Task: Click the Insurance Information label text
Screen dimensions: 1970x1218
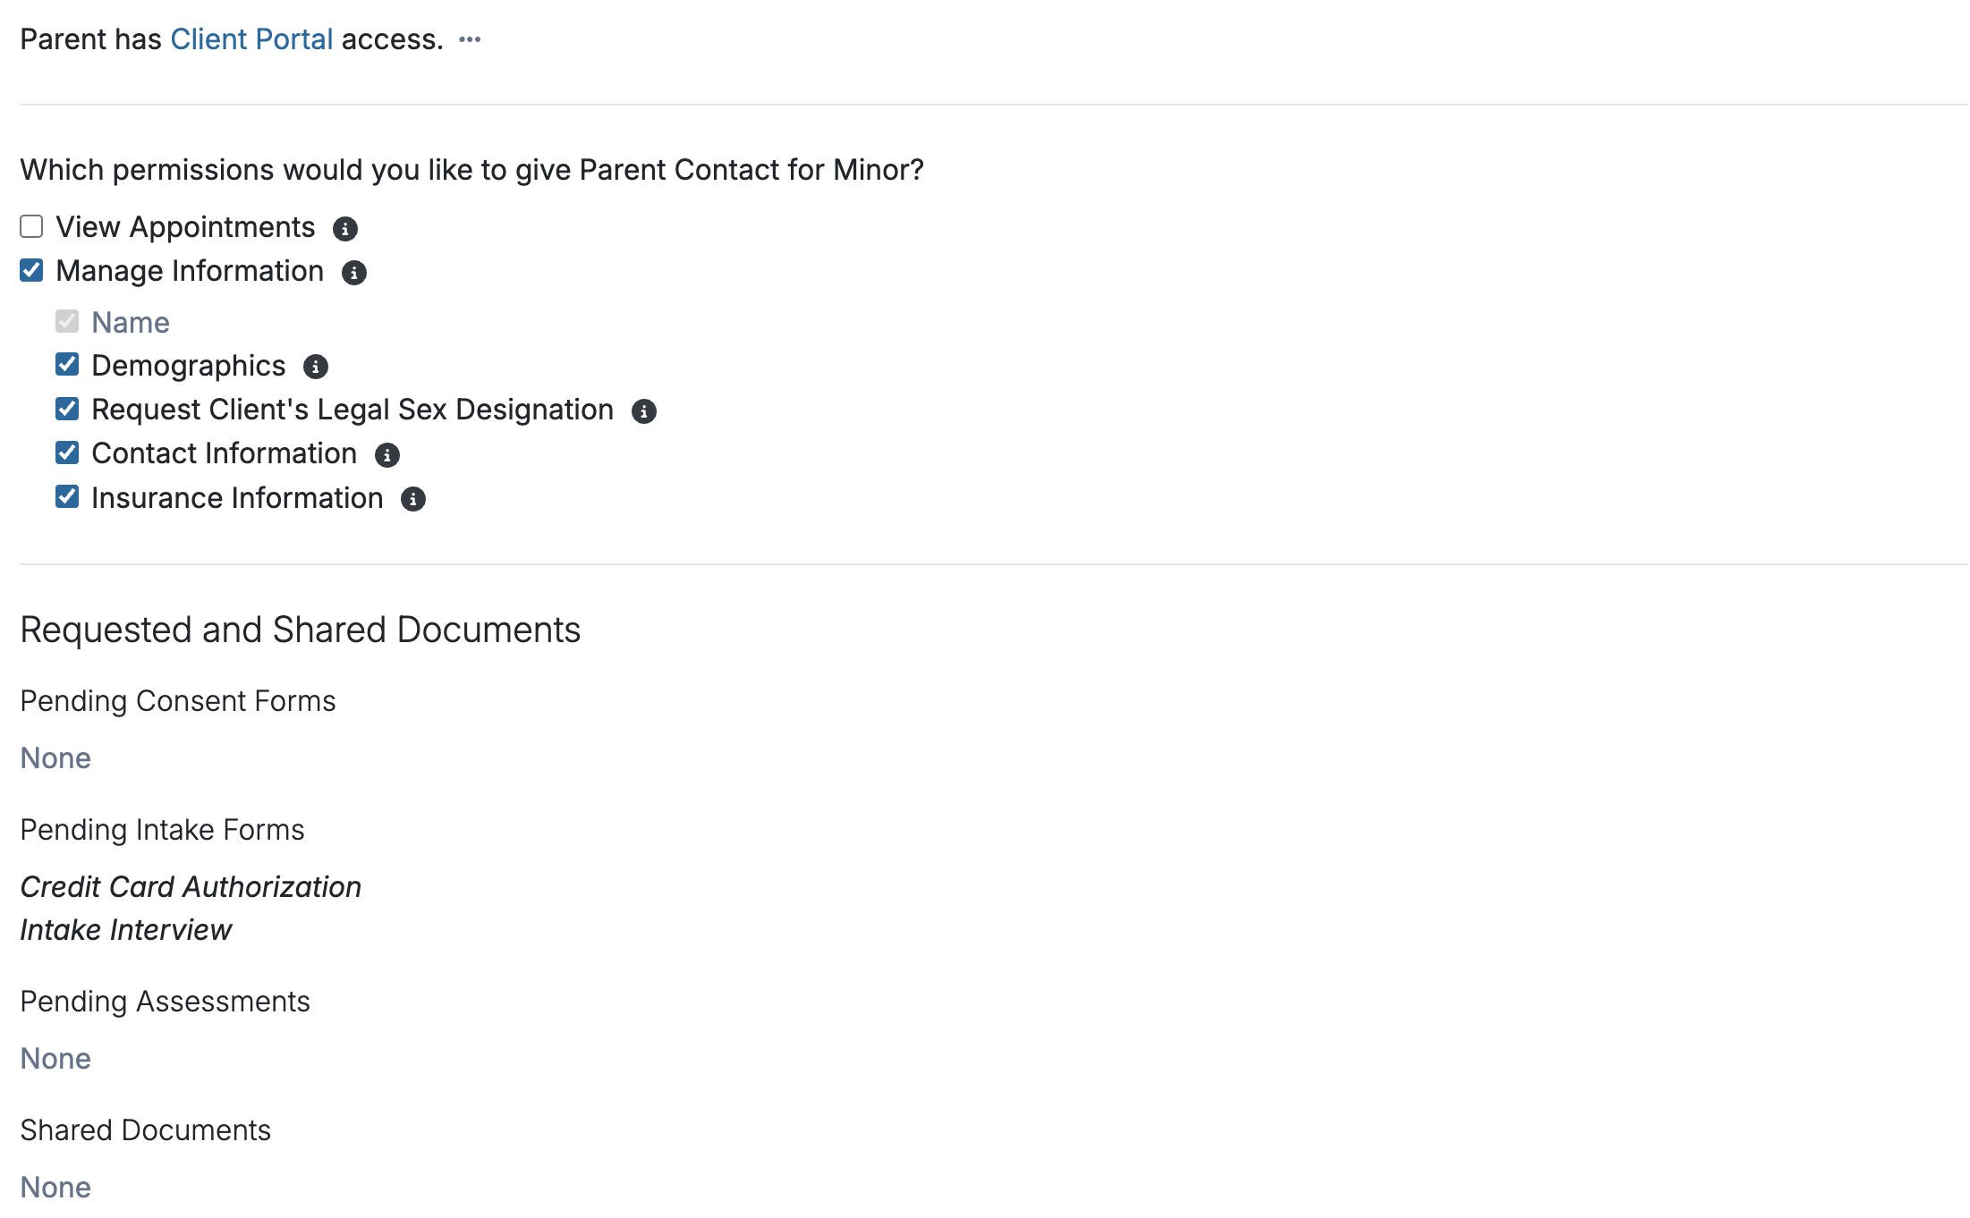Action: 237,498
